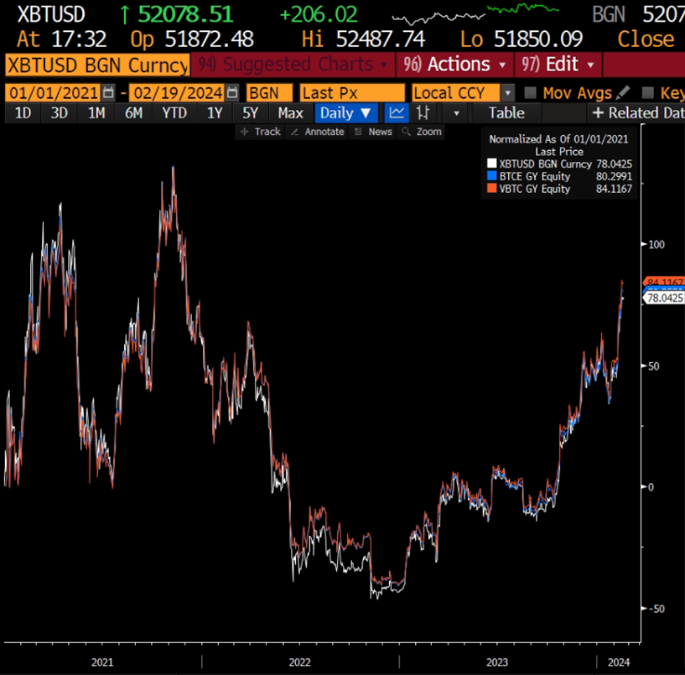Activate the Track crosshair tool
This screenshot has height=675, width=685.
(261, 132)
